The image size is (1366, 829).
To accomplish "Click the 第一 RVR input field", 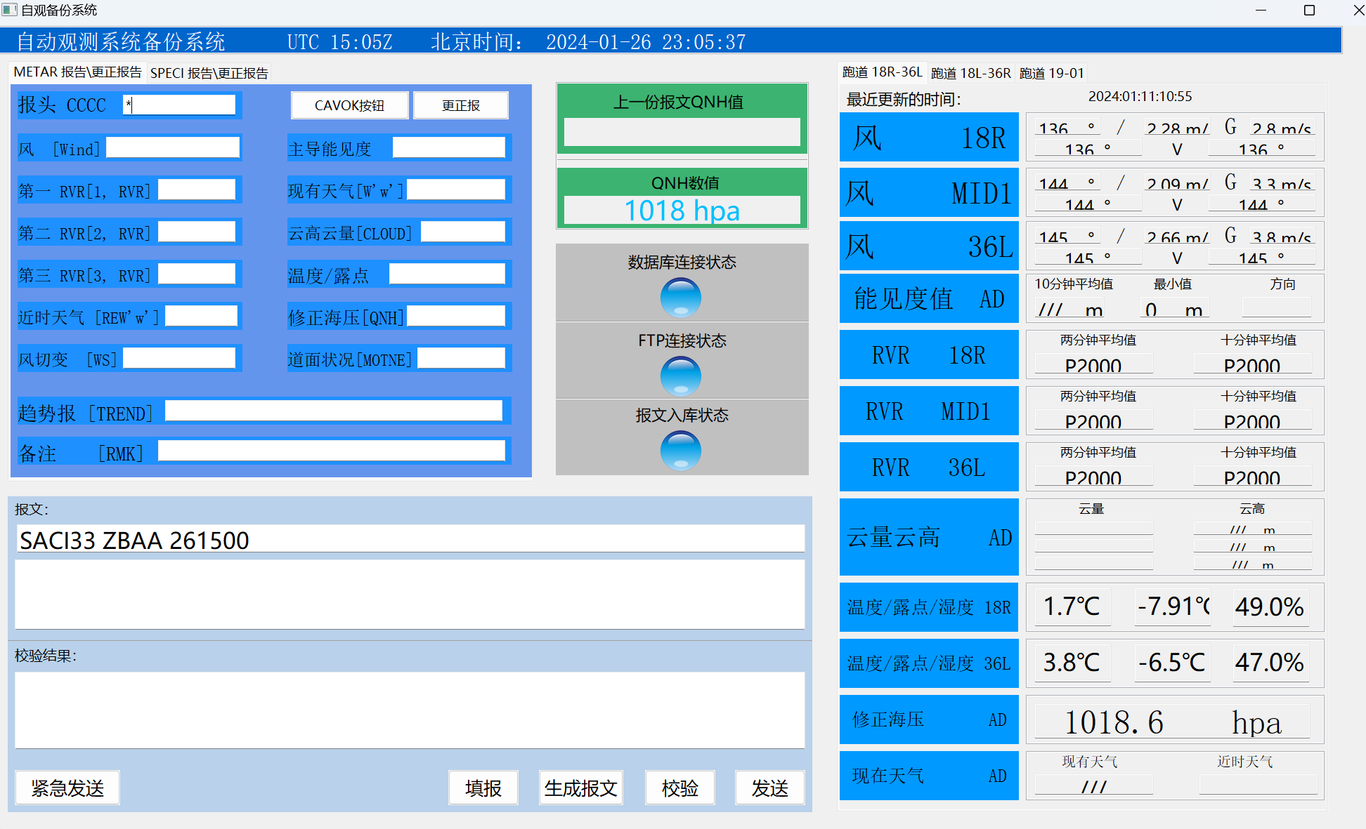I will [197, 190].
